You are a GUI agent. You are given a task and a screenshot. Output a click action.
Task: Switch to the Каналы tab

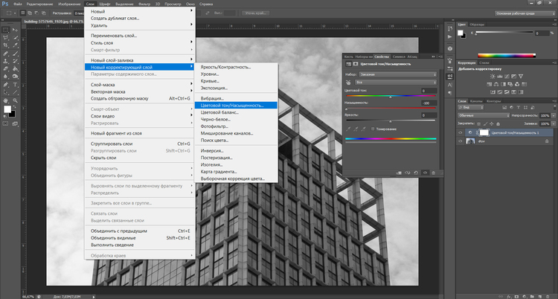click(x=476, y=101)
